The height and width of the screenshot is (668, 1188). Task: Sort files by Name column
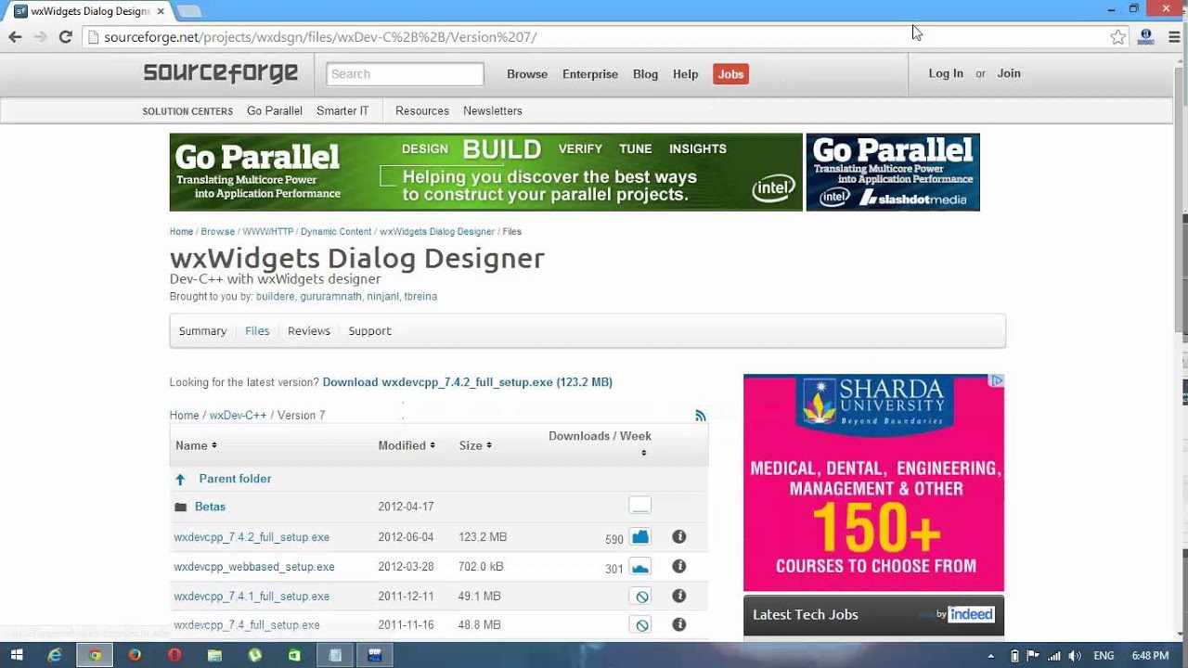[196, 445]
